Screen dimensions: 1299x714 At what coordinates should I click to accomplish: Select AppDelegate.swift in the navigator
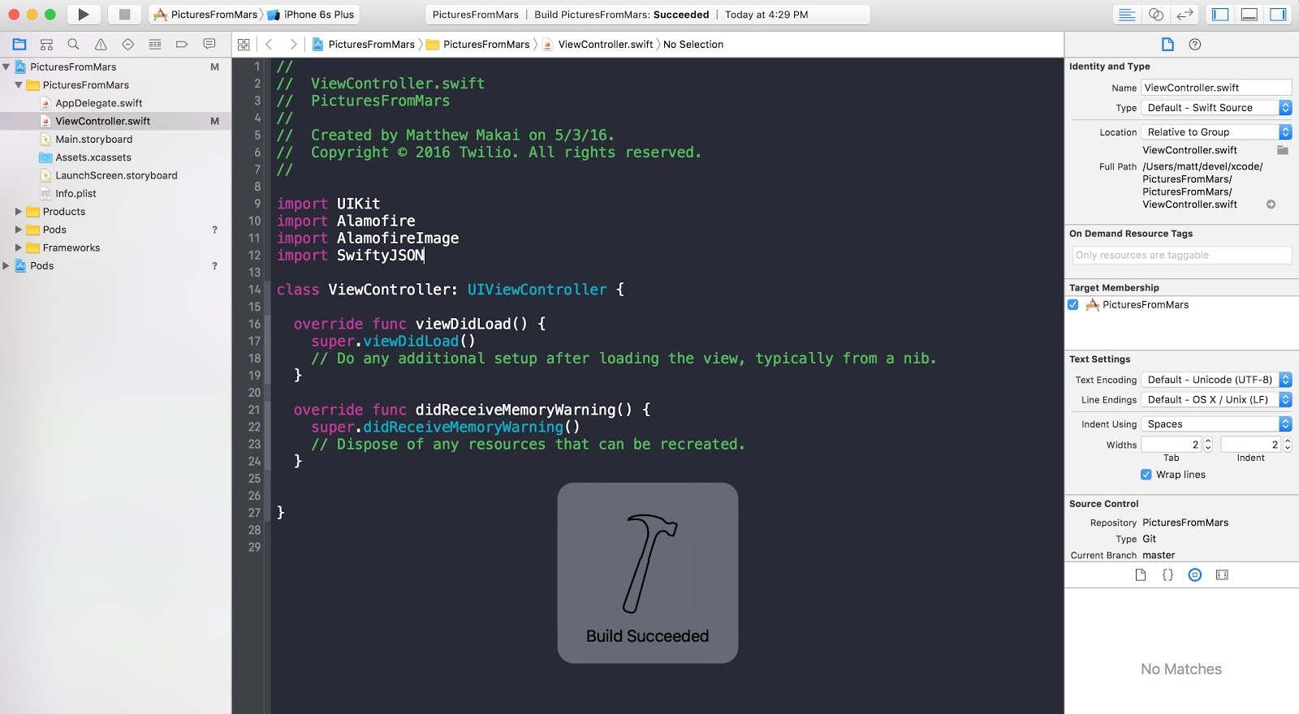[99, 103]
